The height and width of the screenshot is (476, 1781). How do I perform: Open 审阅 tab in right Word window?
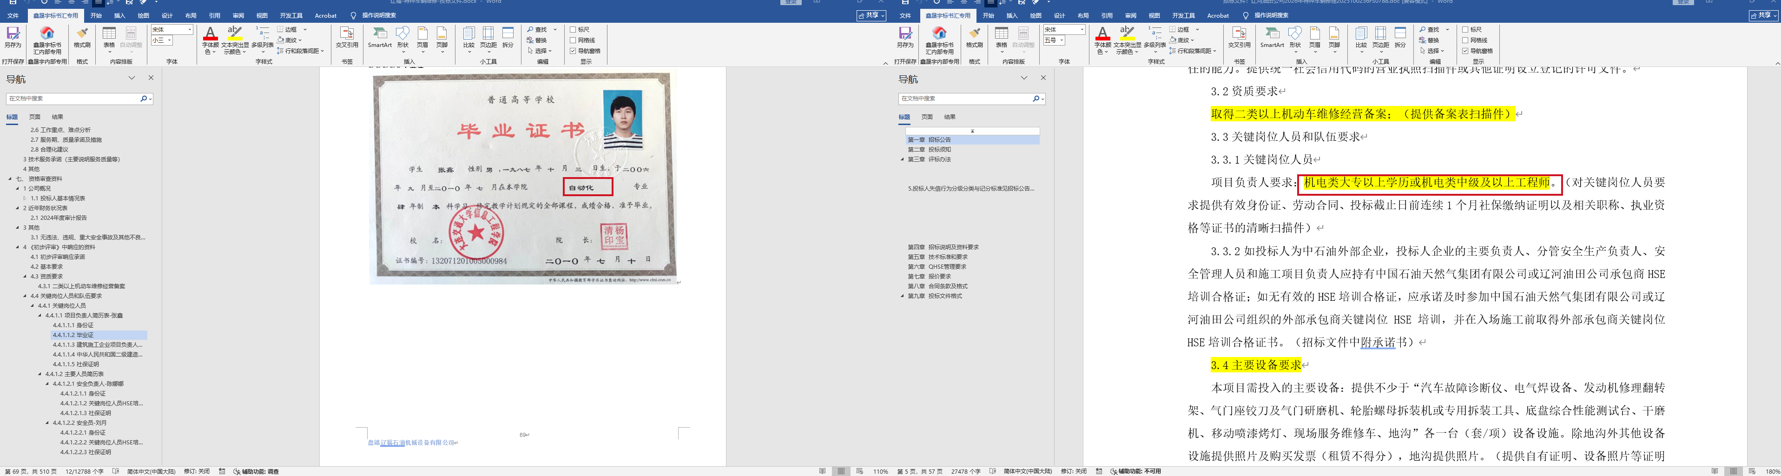pos(1130,15)
